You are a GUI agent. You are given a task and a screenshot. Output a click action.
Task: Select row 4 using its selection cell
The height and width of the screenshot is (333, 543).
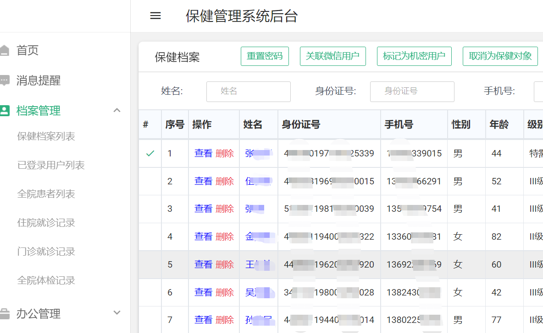(x=150, y=237)
